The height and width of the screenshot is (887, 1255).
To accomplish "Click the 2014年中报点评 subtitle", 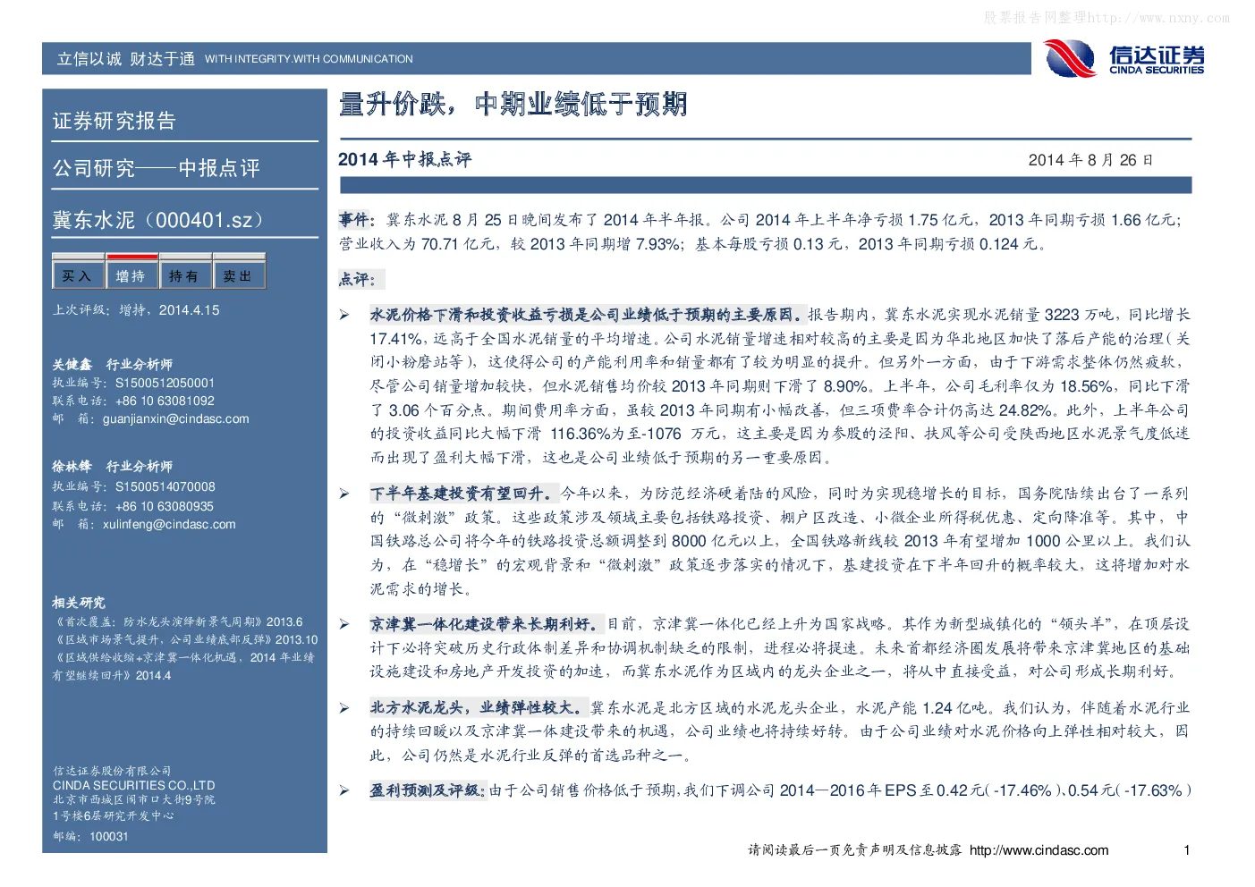I will (x=405, y=159).
